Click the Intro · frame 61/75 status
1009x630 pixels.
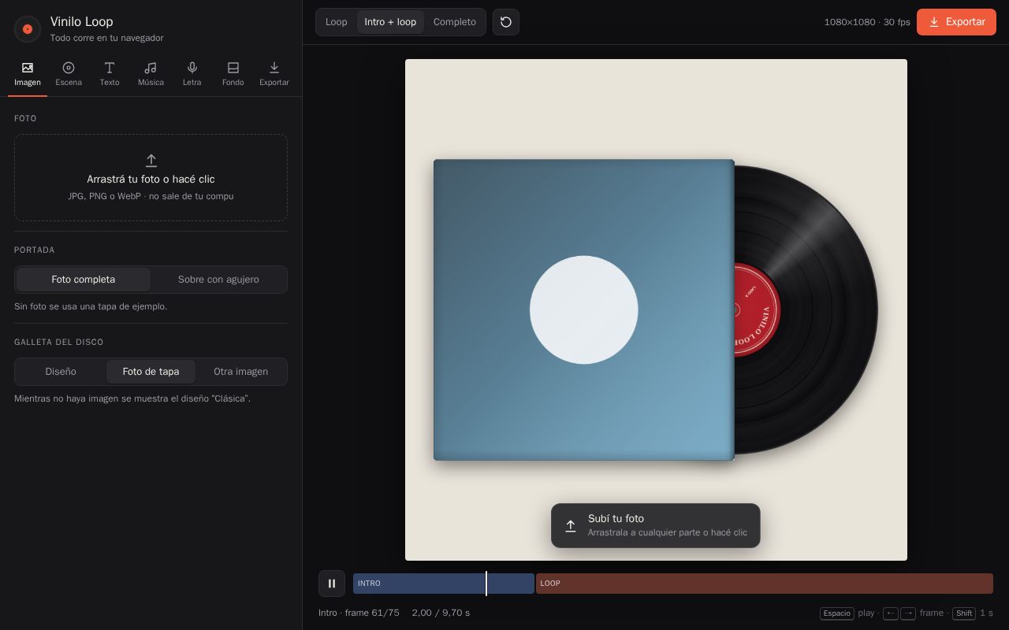point(359,613)
